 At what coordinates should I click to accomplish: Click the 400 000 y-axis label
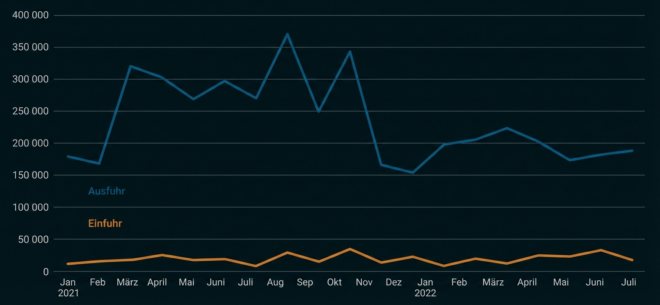[x=30, y=15]
